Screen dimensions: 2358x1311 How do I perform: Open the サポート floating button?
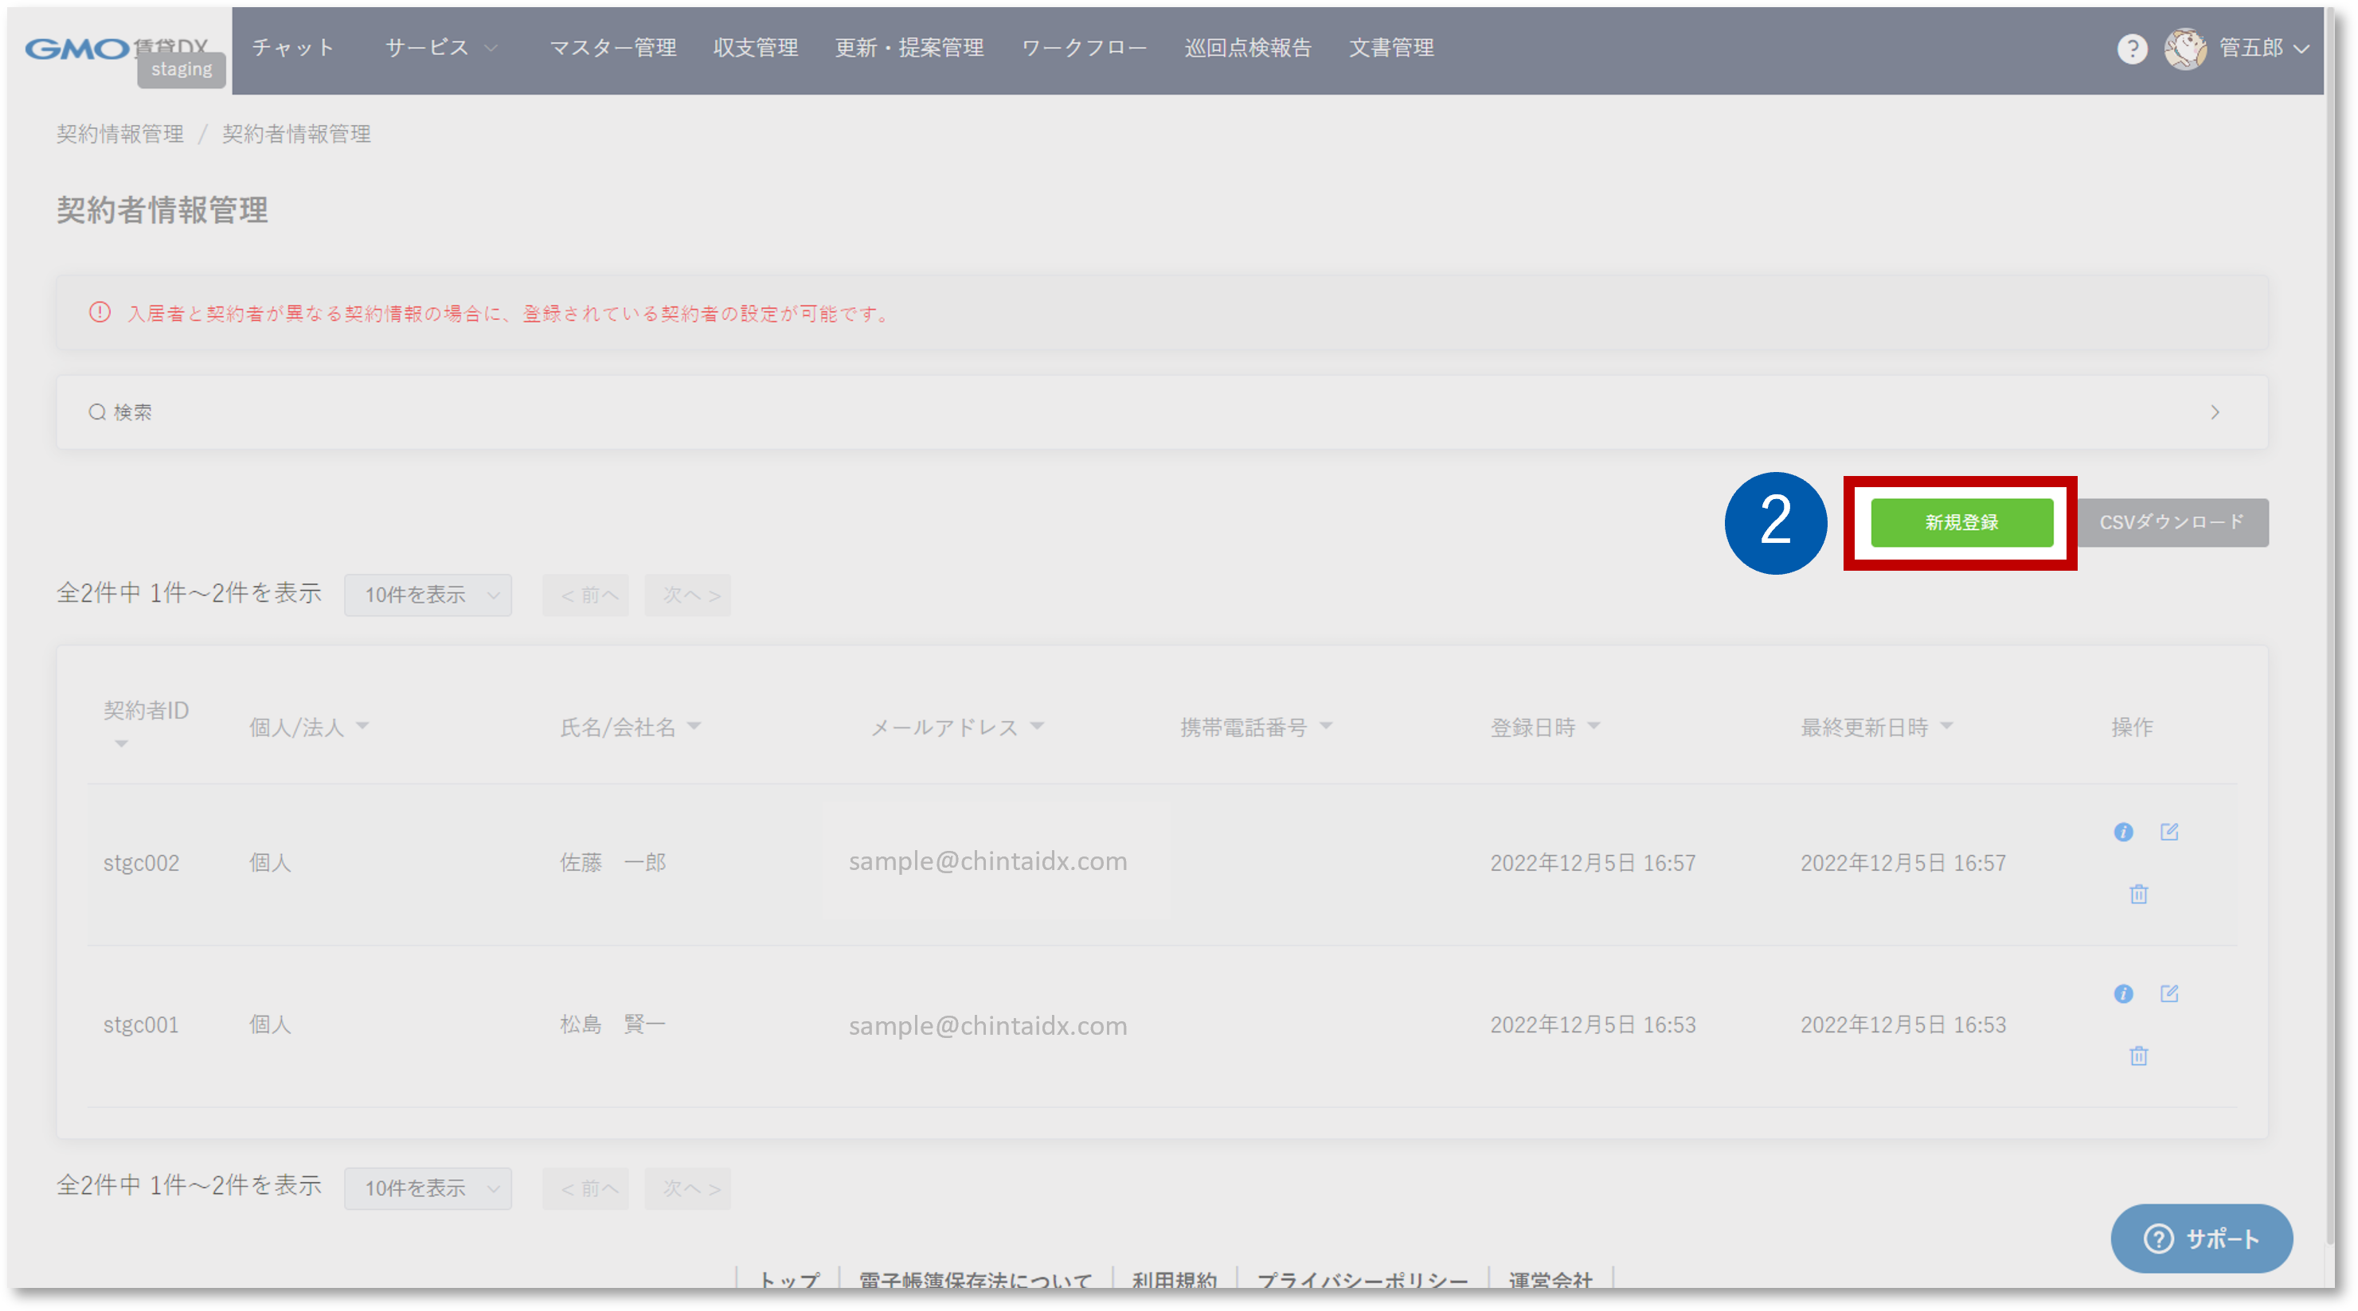pos(2200,1239)
